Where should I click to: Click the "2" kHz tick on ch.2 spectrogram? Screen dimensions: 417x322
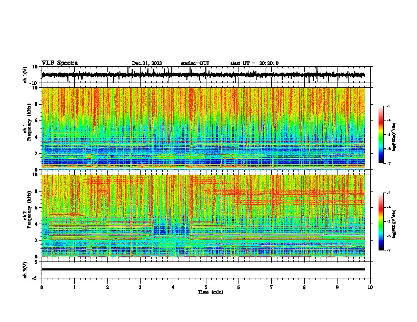[36, 240]
